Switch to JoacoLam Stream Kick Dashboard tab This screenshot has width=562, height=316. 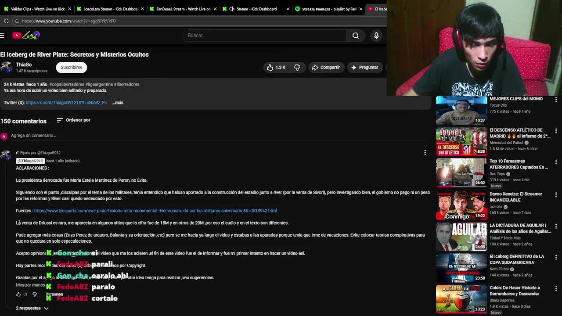point(110,9)
